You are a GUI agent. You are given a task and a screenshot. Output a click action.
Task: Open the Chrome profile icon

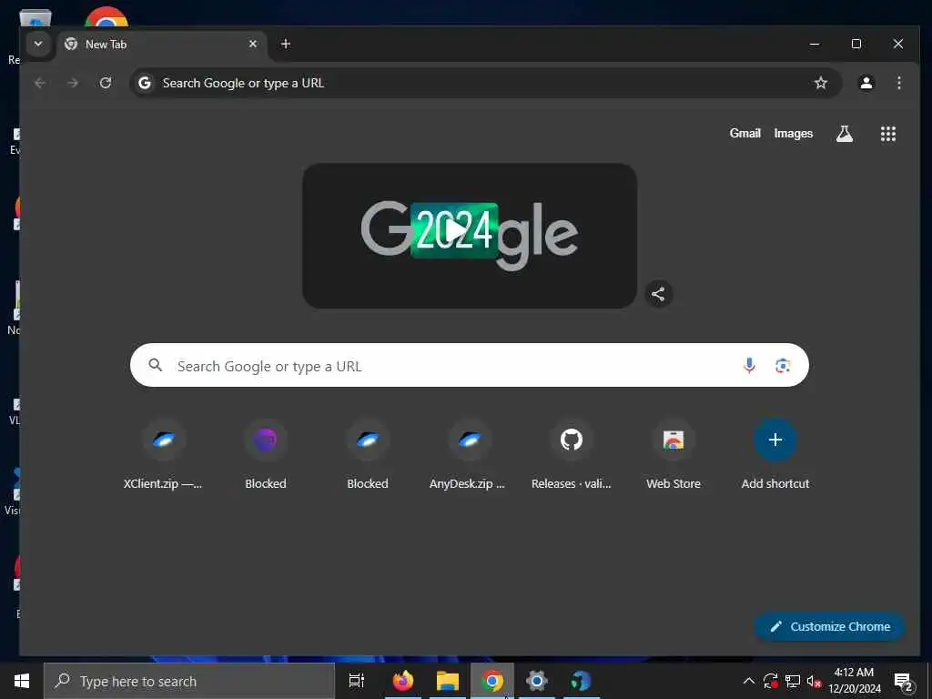[x=866, y=83]
